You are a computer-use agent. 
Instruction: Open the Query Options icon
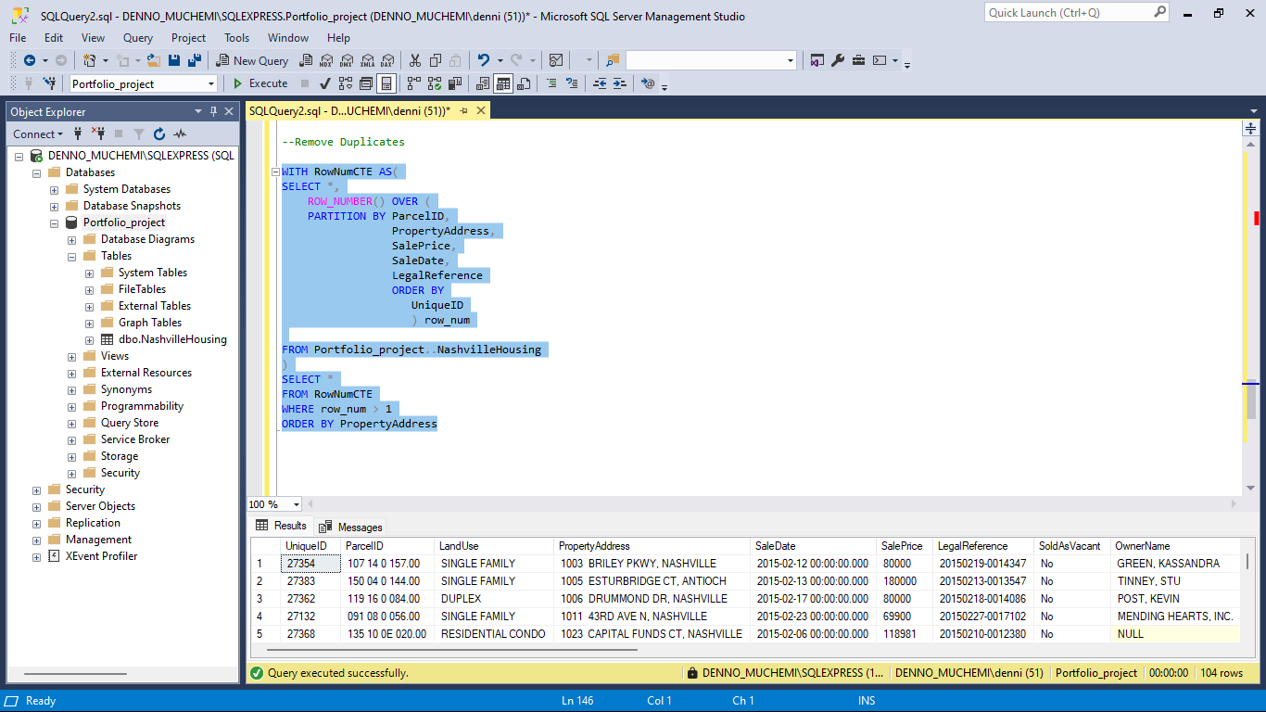point(366,83)
